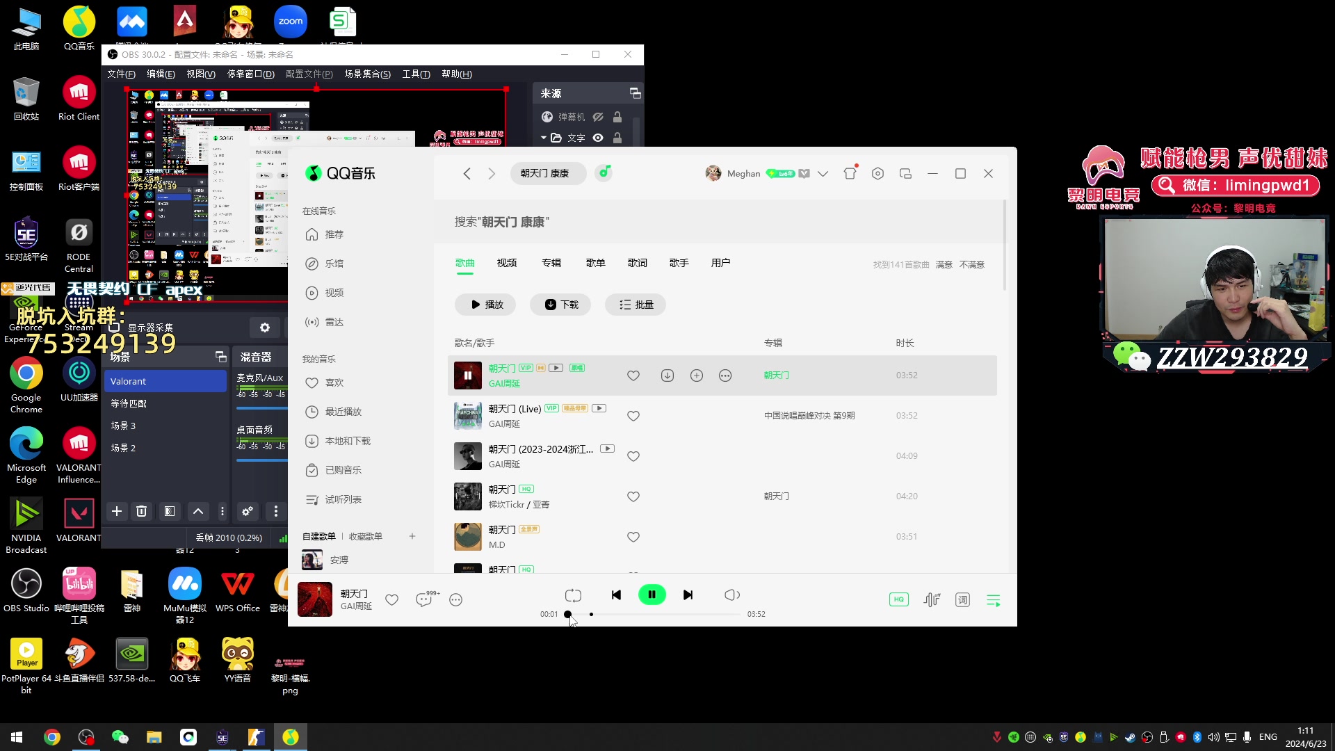The image size is (1335, 751).
Task: Open the skin/theme shirt icon
Action: 850,173
